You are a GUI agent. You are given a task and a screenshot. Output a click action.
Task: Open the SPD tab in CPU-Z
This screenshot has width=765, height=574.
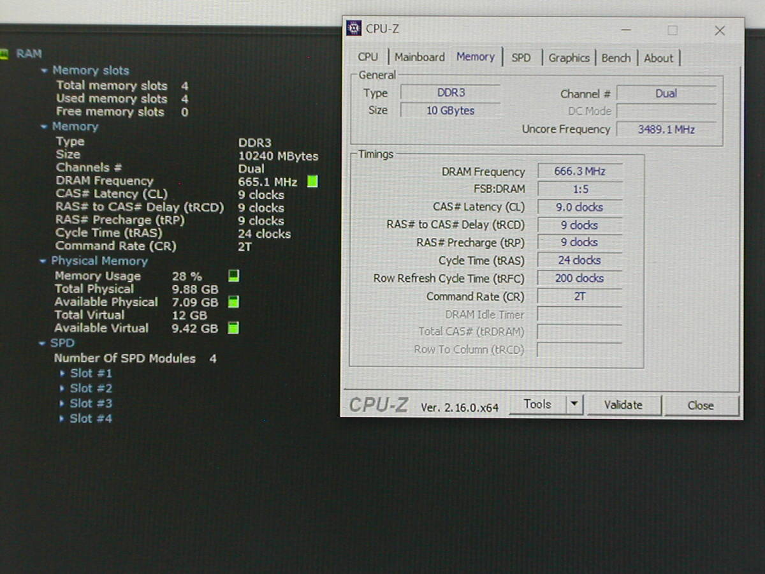tap(521, 57)
